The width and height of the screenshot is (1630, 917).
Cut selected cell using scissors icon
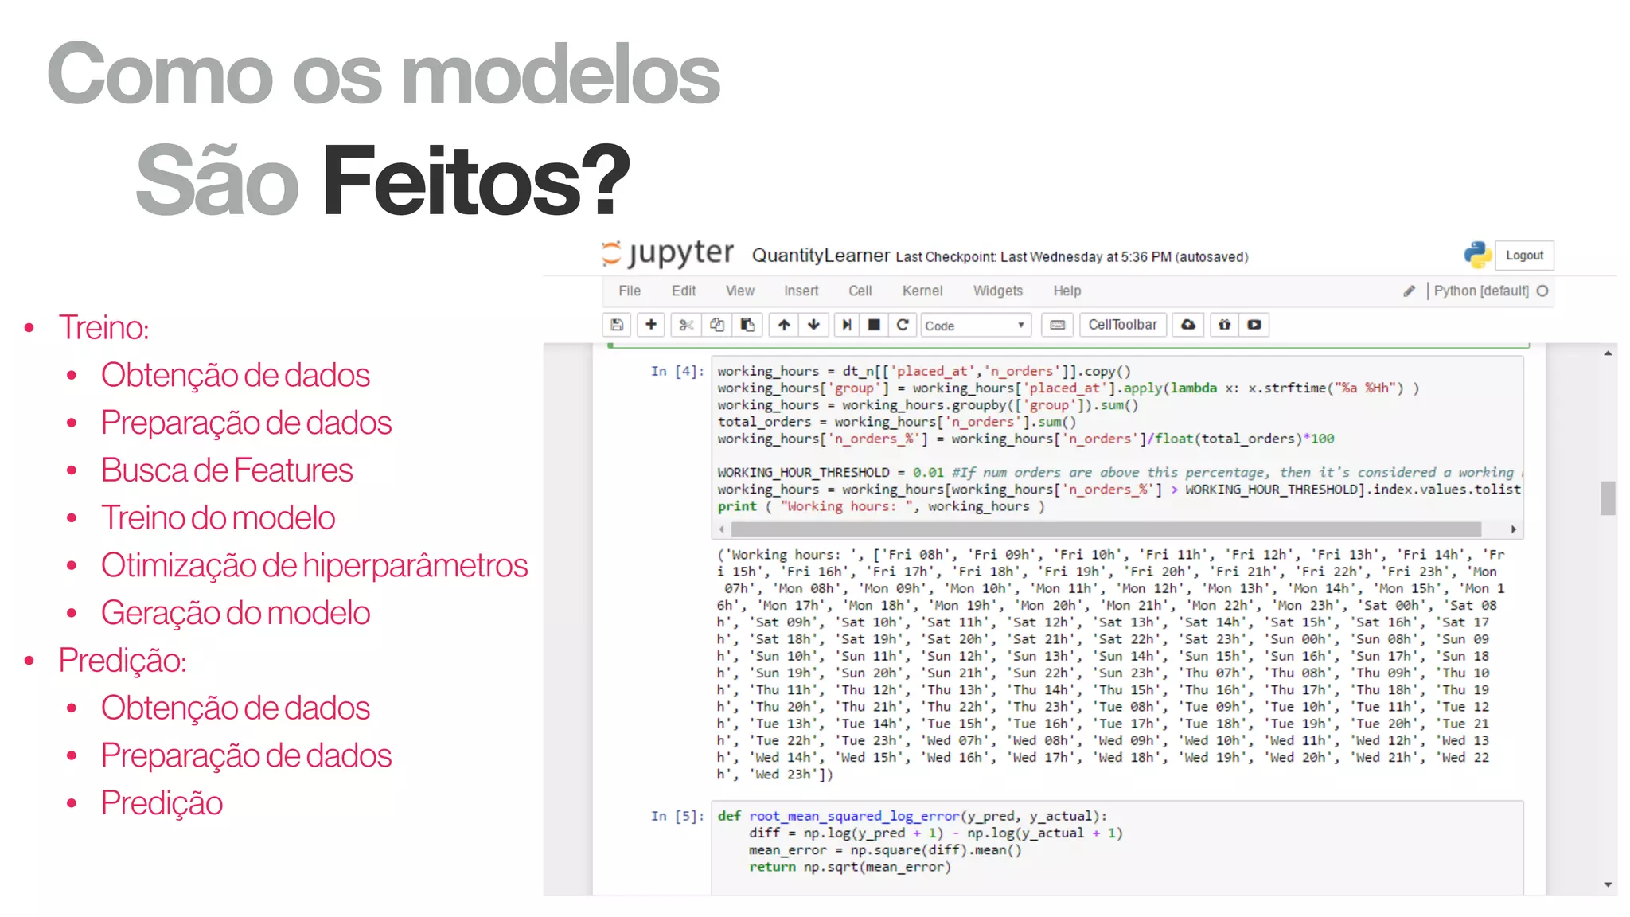pos(686,325)
